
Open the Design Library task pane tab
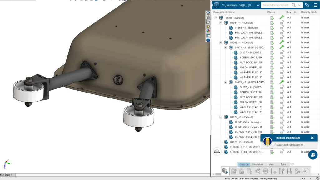[x=208, y=17]
